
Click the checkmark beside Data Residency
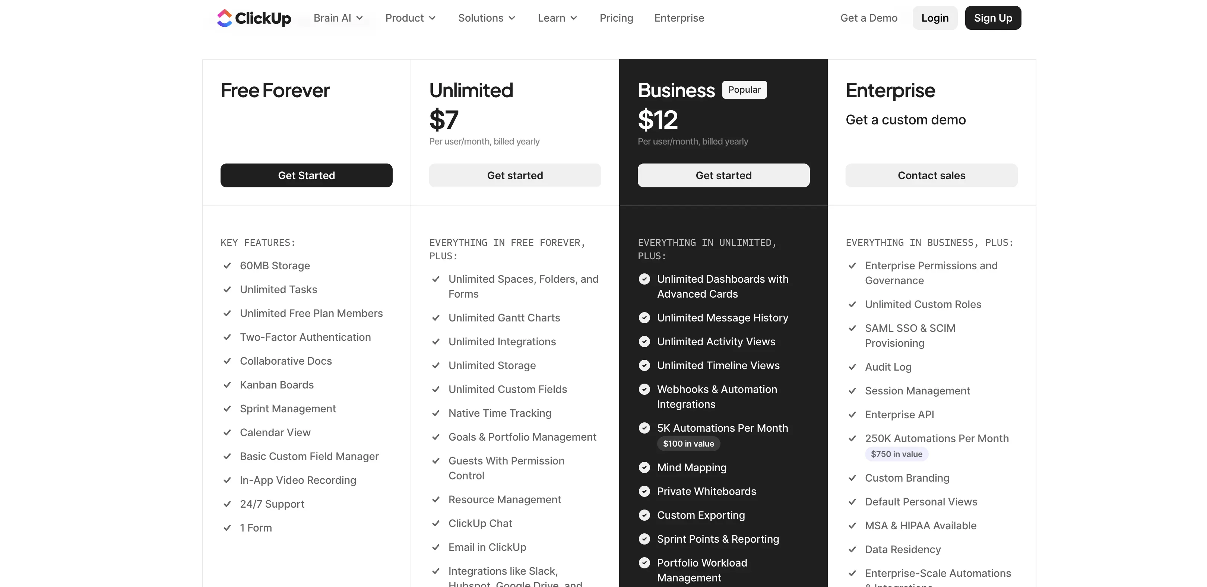852,549
